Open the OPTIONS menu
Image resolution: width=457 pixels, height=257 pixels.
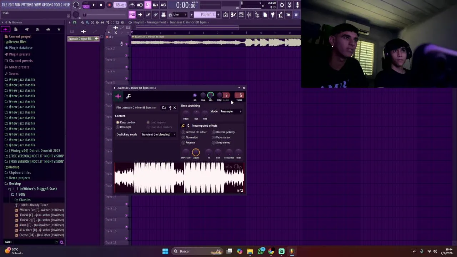[x=47, y=5]
